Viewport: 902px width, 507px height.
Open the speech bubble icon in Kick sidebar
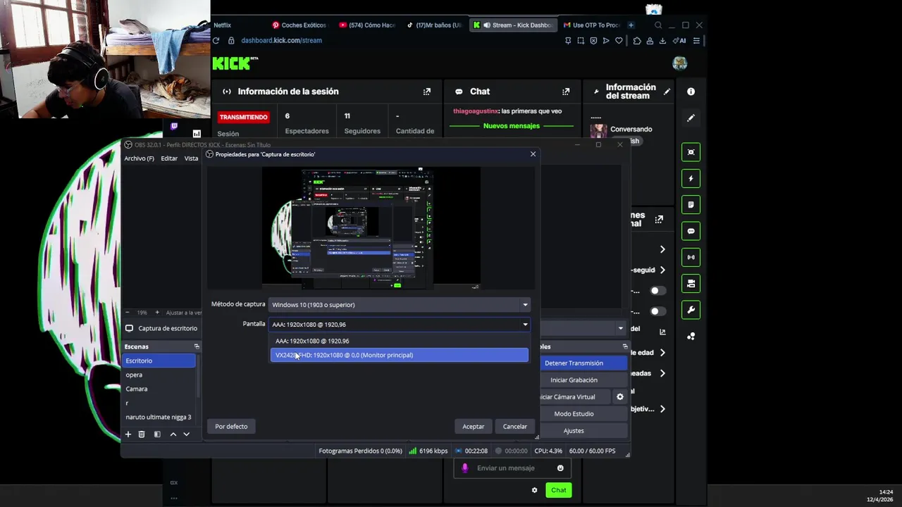[x=691, y=231]
